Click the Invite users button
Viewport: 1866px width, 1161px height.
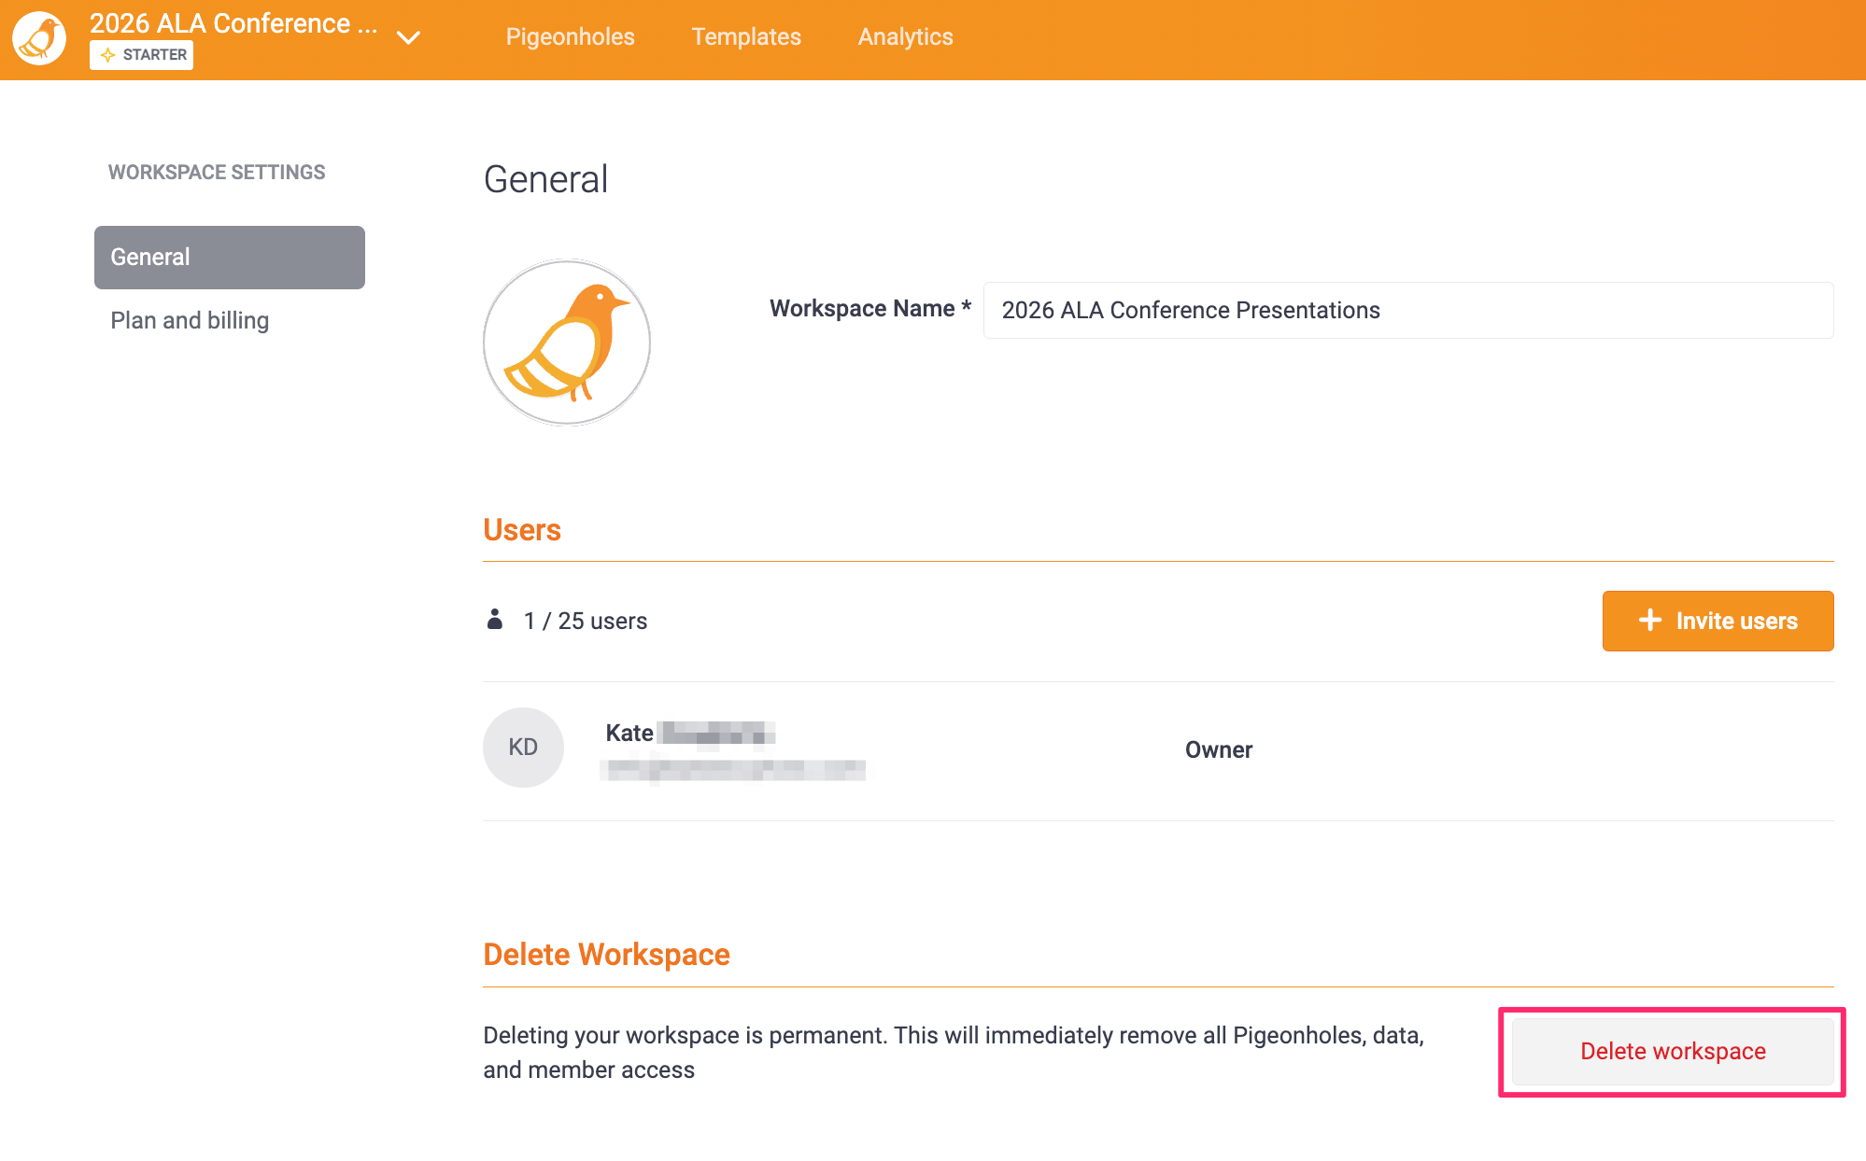tap(1718, 621)
